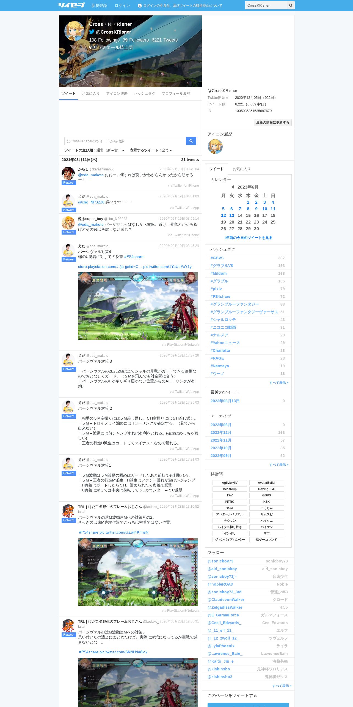Select June 1 in the calendar
The width and height of the screenshot is (353, 707).
click(x=248, y=202)
